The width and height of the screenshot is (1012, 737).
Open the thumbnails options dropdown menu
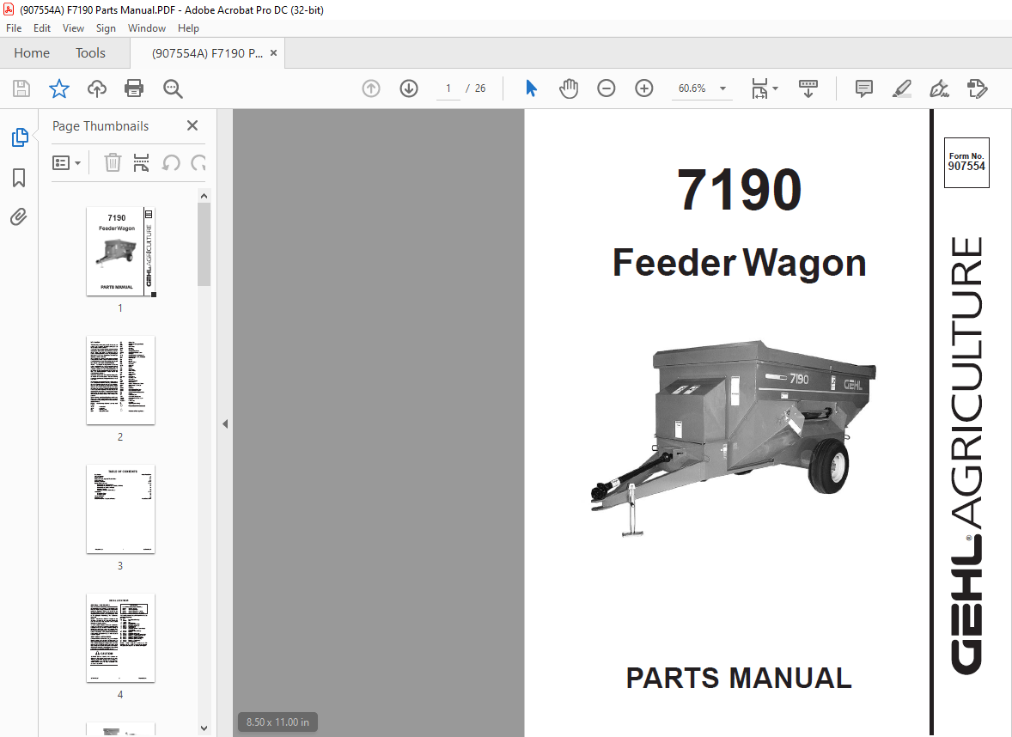tap(66, 162)
